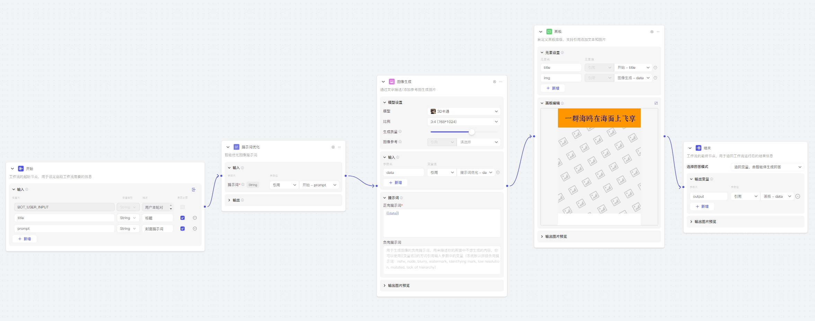Open 选择回答模式 dropdown
The height and width of the screenshot is (321, 815).
[x=768, y=167]
